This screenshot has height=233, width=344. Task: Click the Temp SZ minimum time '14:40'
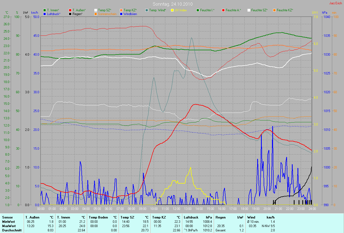pyautogui.click(x=126, y=221)
